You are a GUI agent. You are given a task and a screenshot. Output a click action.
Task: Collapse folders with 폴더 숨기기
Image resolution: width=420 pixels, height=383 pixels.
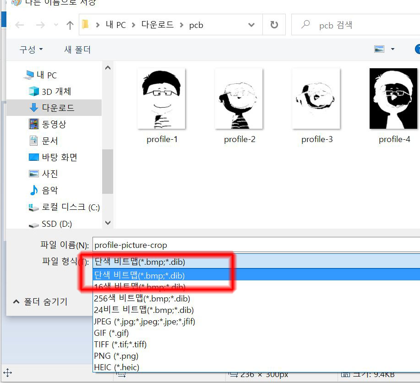pyautogui.click(x=40, y=302)
